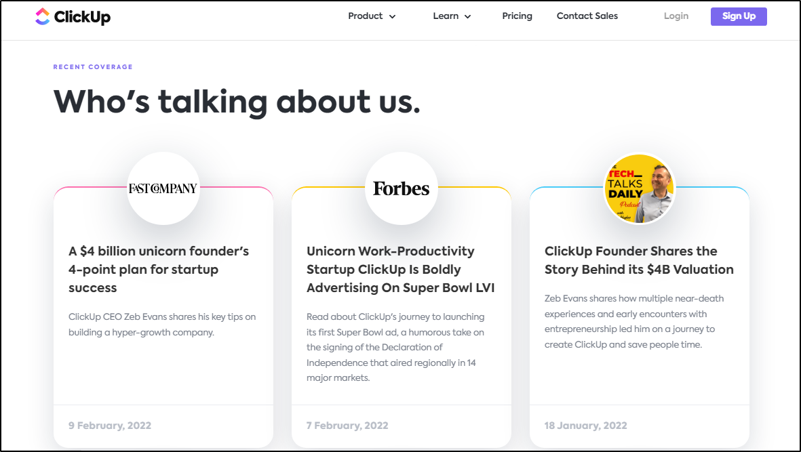
Task: Click the ClickUp logo icon
Action: point(43,16)
